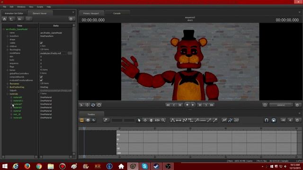
Task: Expand the material6 tree node
Action: tap(11, 97)
